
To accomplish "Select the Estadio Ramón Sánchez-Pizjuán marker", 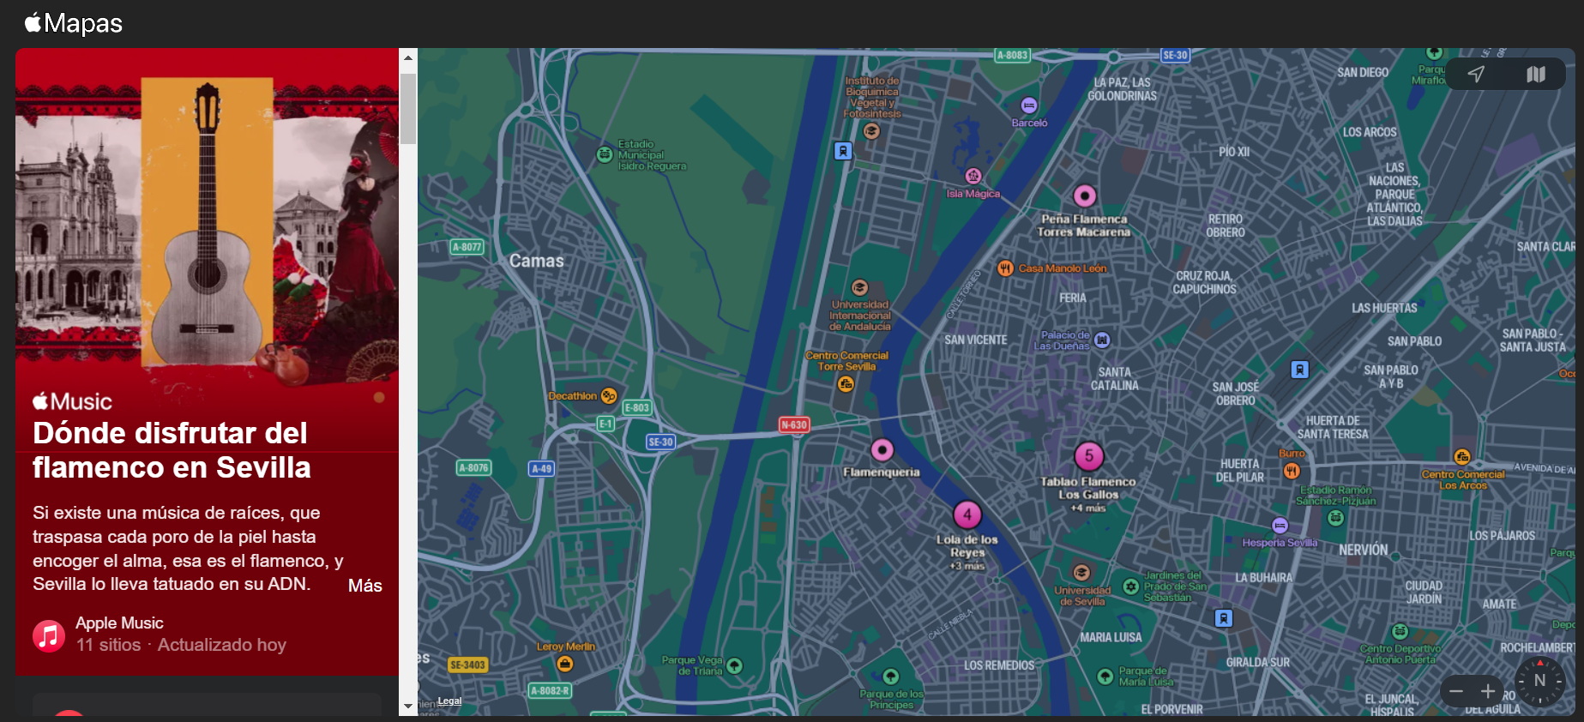I will tap(1335, 517).
